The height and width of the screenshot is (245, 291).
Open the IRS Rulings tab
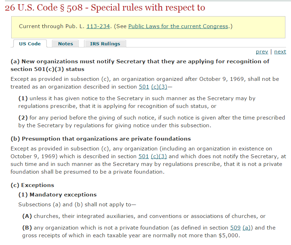tap(105, 44)
